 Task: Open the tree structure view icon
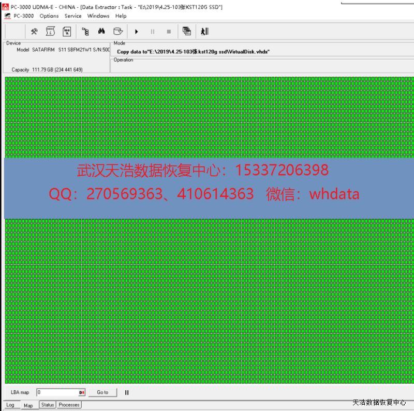click(85, 32)
